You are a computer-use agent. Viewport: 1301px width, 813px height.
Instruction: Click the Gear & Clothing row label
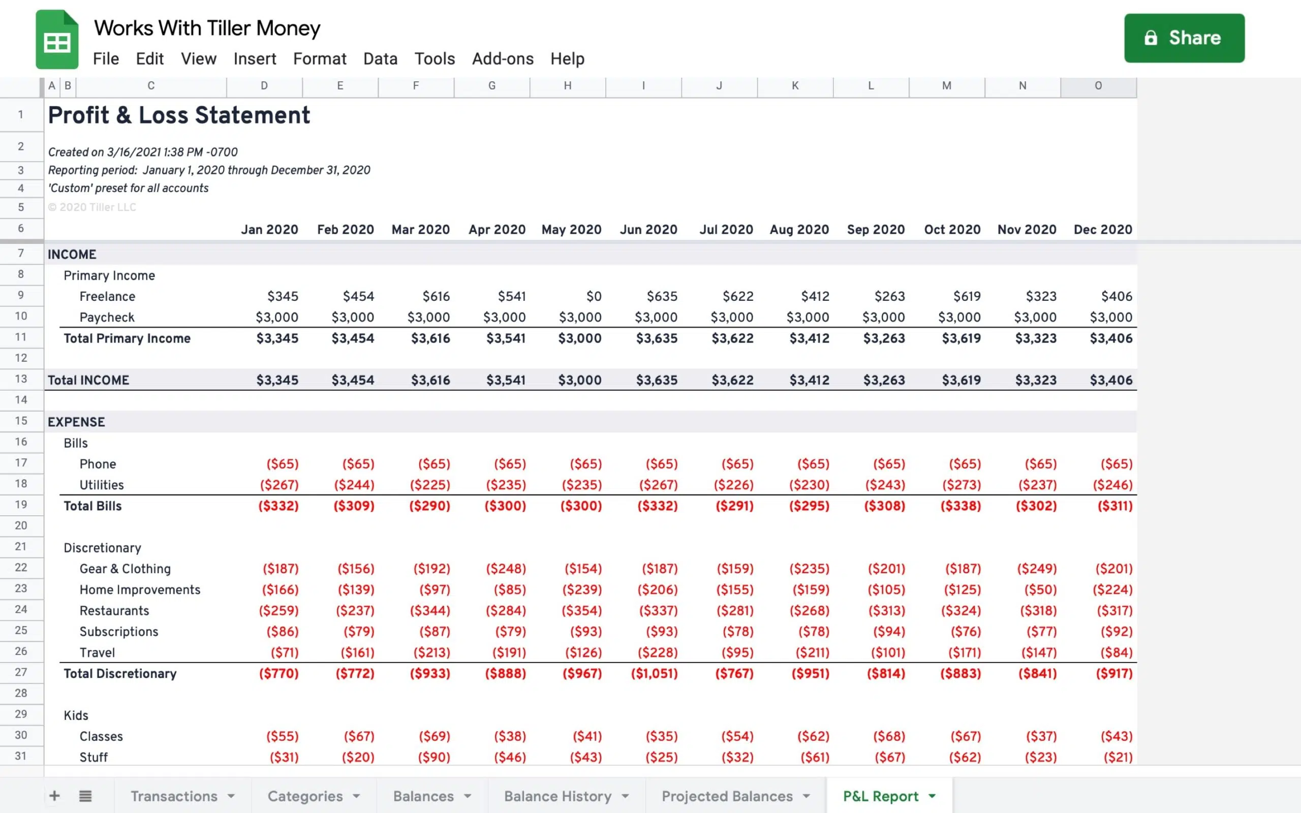125,569
